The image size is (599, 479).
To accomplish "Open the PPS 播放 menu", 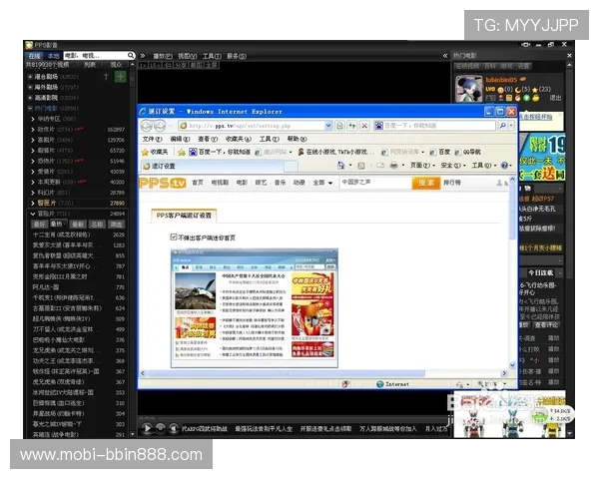I will tap(163, 56).
